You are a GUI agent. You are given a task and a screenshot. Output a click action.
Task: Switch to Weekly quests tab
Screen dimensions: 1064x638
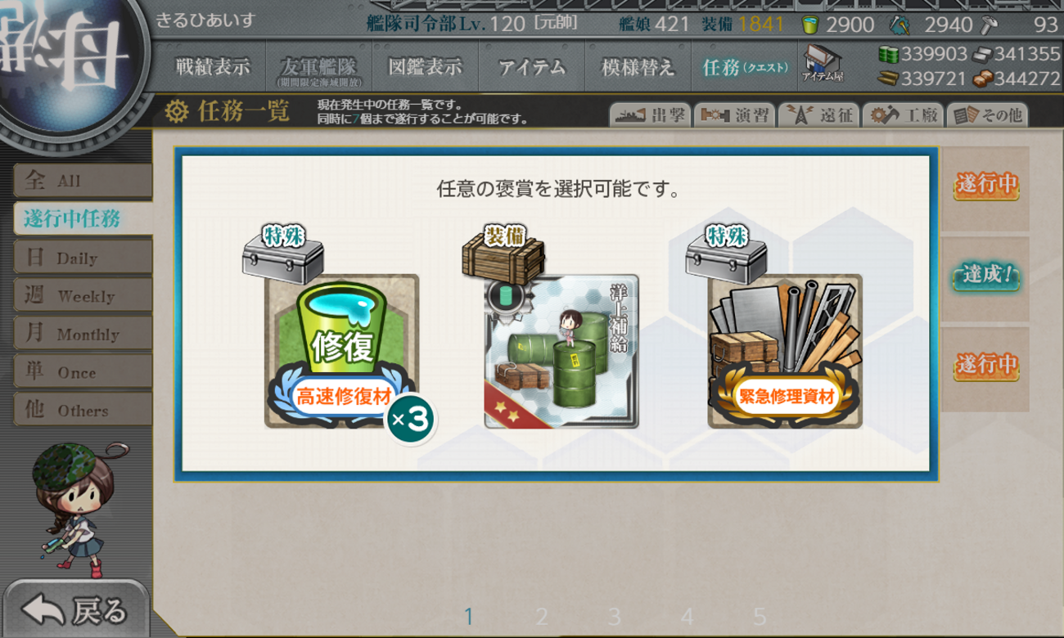(x=83, y=295)
